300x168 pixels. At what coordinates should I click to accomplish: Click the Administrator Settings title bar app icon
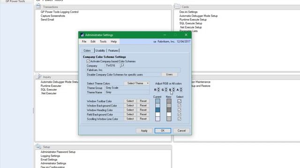pos(82,35)
